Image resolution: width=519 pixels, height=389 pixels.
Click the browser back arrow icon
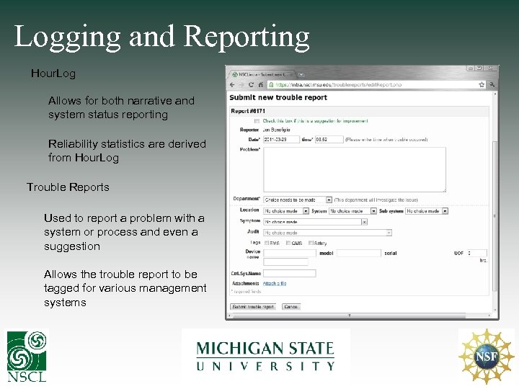232,85
